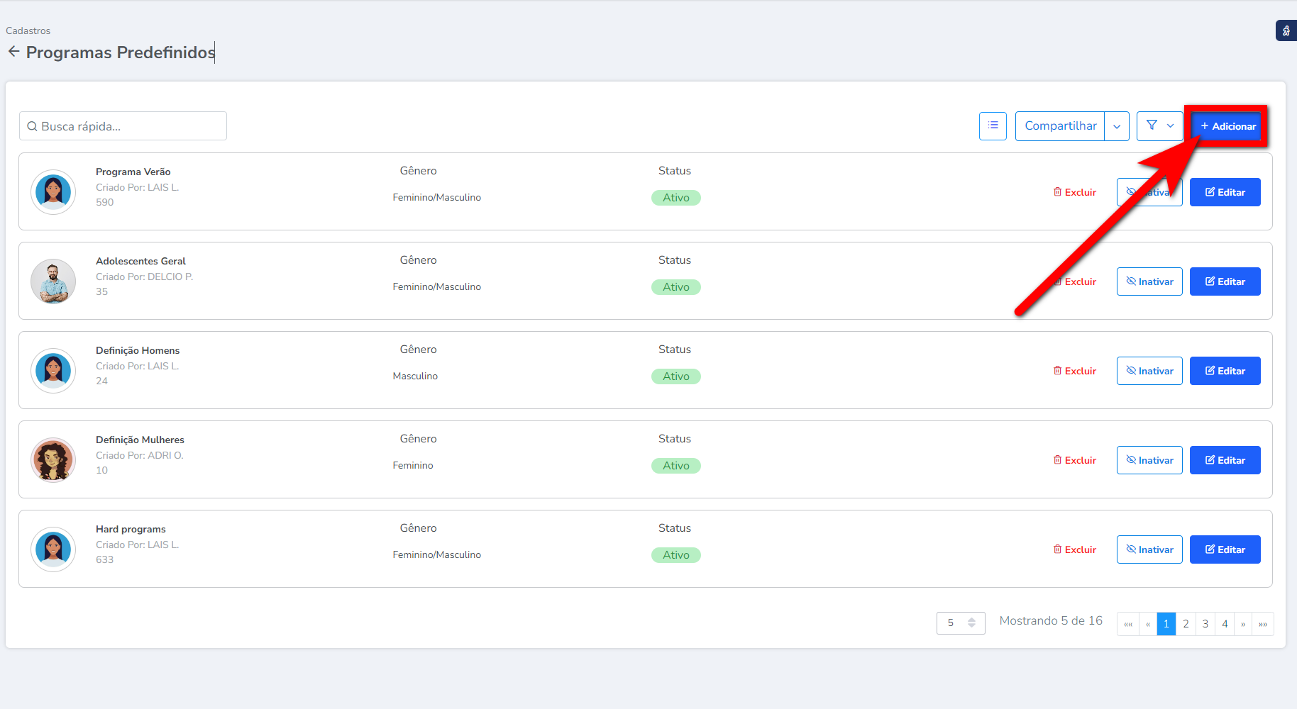Delete the Programa Verão entry

[x=1075, y=192]
